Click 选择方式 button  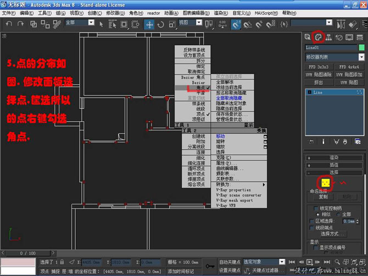coord(332,234)
